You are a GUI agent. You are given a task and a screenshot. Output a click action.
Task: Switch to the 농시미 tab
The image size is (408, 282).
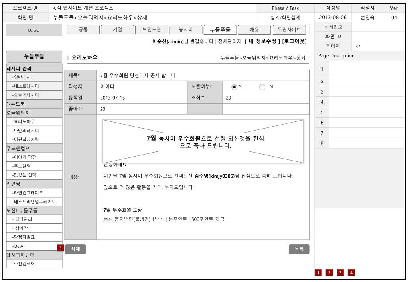pyautogui.click(x=186, y=30)
